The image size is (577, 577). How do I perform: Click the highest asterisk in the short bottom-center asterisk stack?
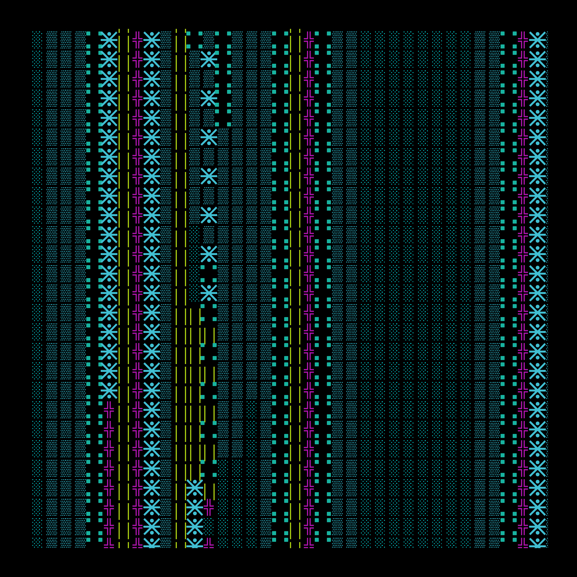(x=195, y=488)
